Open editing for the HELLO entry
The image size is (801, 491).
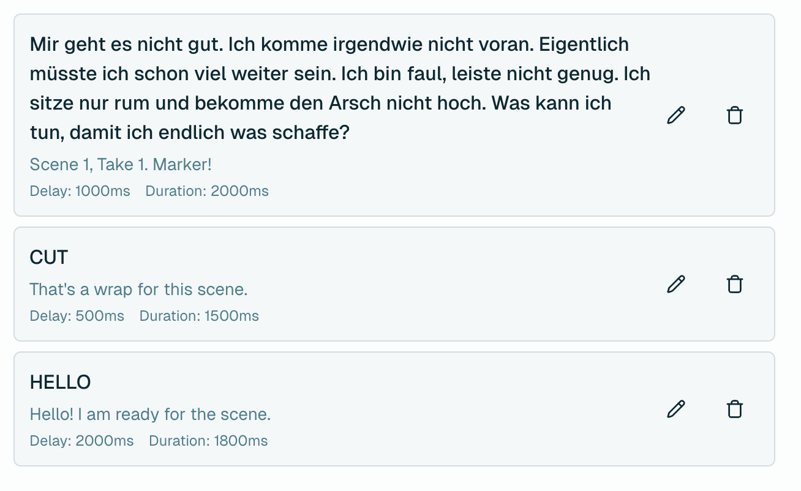[675, 409]
